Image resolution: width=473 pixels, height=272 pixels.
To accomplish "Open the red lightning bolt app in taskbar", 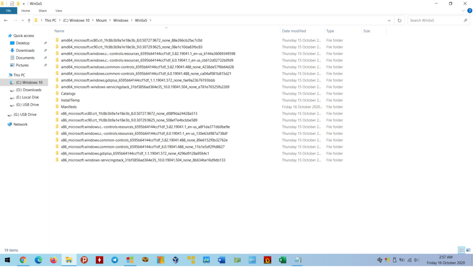I will (99, 260).
